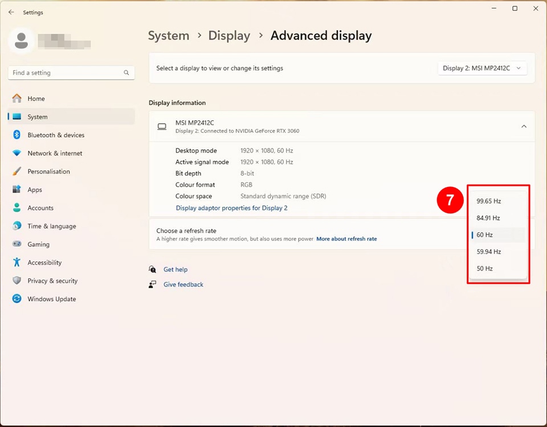Click the user profile avatar
The height and width of the screenshot is (427, 547).
21,41
